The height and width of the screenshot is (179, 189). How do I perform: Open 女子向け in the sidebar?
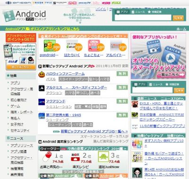(17, 125)
